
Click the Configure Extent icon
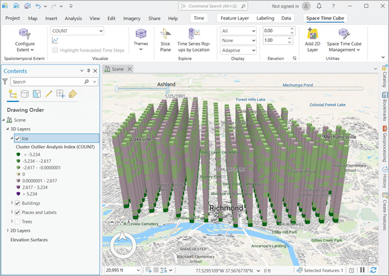[x=25, y=34]
